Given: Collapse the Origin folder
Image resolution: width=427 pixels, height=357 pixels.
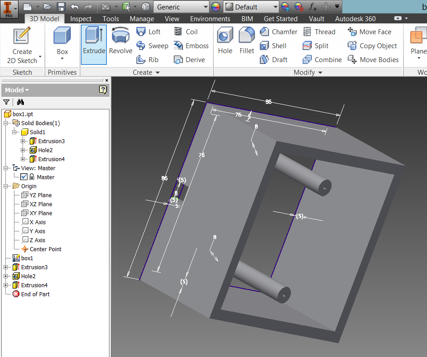Looking at the screenshot, I should click(x=5, y=186).
